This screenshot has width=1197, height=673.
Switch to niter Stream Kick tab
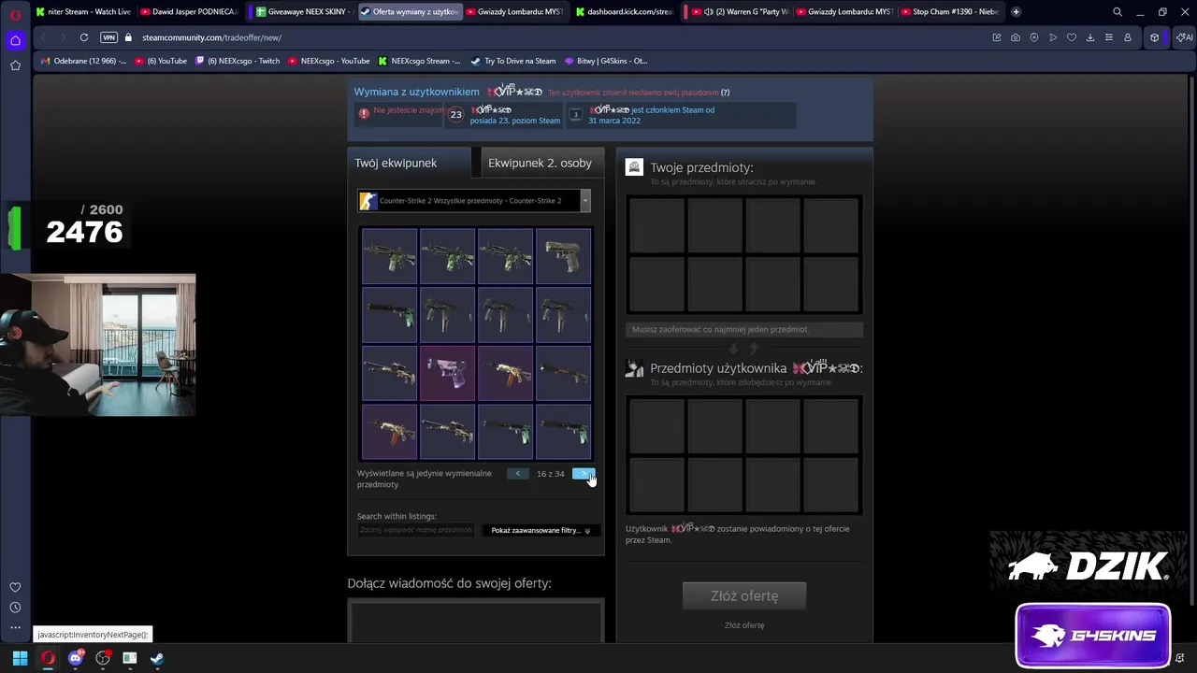coord(82,12)
